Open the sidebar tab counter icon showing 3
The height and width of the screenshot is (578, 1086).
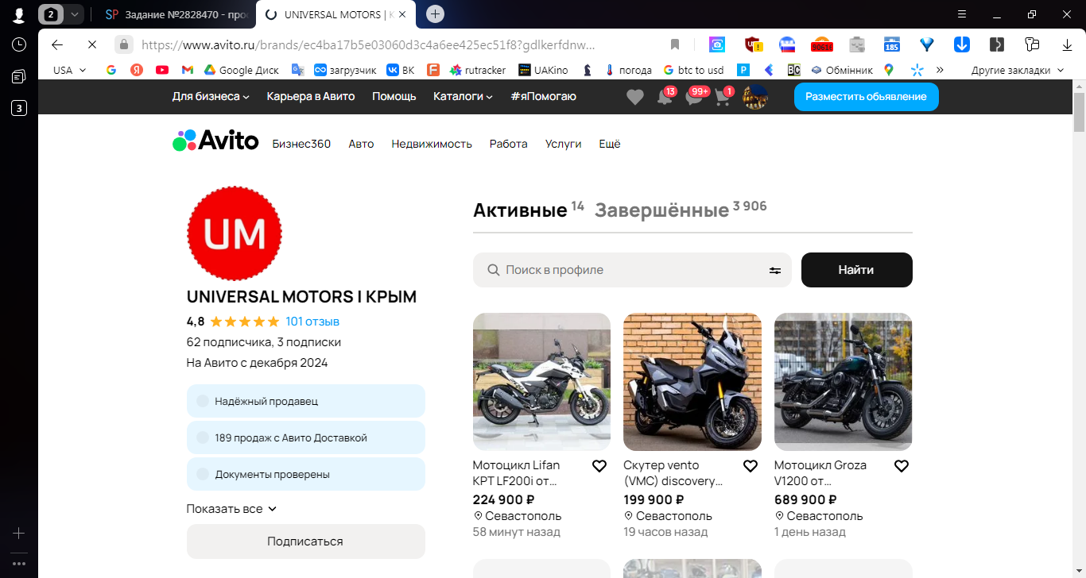click(19, 108)
